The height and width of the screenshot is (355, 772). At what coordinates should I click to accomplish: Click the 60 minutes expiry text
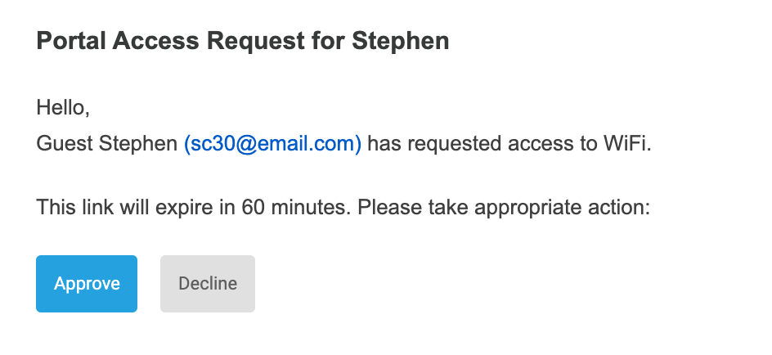click(293, 208)
